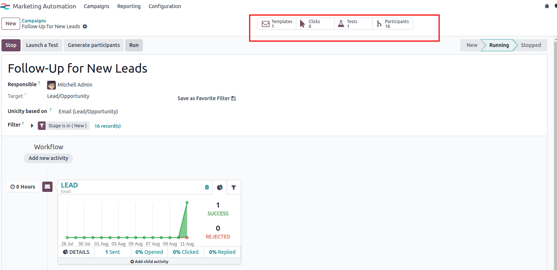The width and height of the screenshot is (557, 270).
Task: Click the 16 record(s) link
Action: click(x=108, y=126)
